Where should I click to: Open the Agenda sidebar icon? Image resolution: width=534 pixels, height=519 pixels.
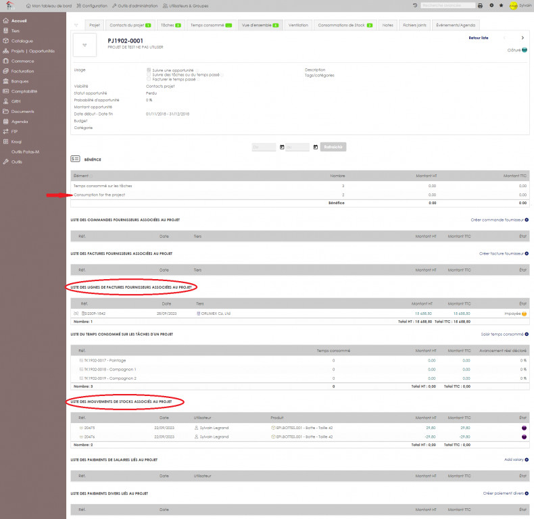click(x=5, y=121)
